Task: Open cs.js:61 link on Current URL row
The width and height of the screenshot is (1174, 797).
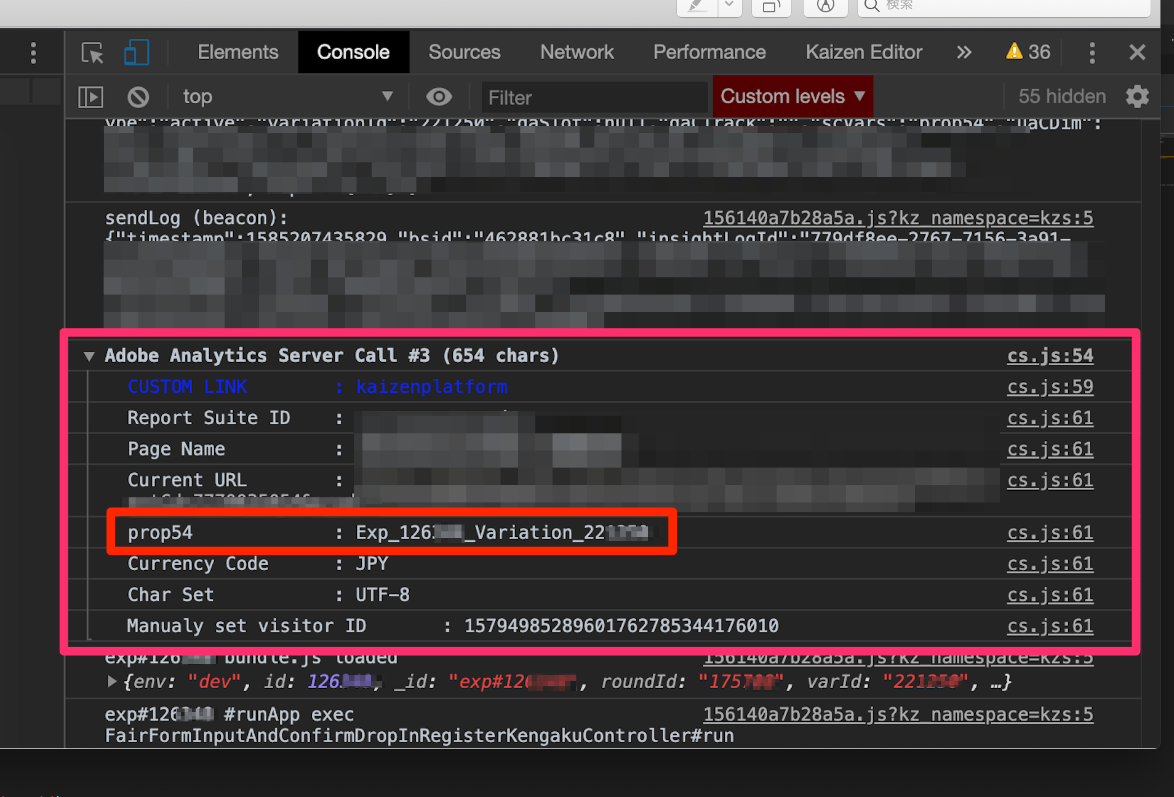Action: pyautogui.click(x=1050, y=480)
